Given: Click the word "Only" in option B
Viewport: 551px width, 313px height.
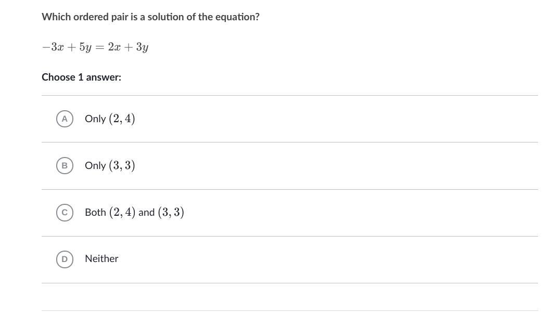Looking at the screenshot, I should tap(95, 166).
